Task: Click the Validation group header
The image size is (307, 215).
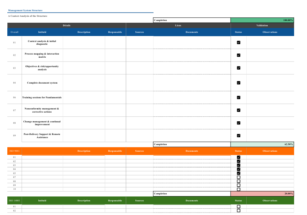Action: [x=262, y=26]
